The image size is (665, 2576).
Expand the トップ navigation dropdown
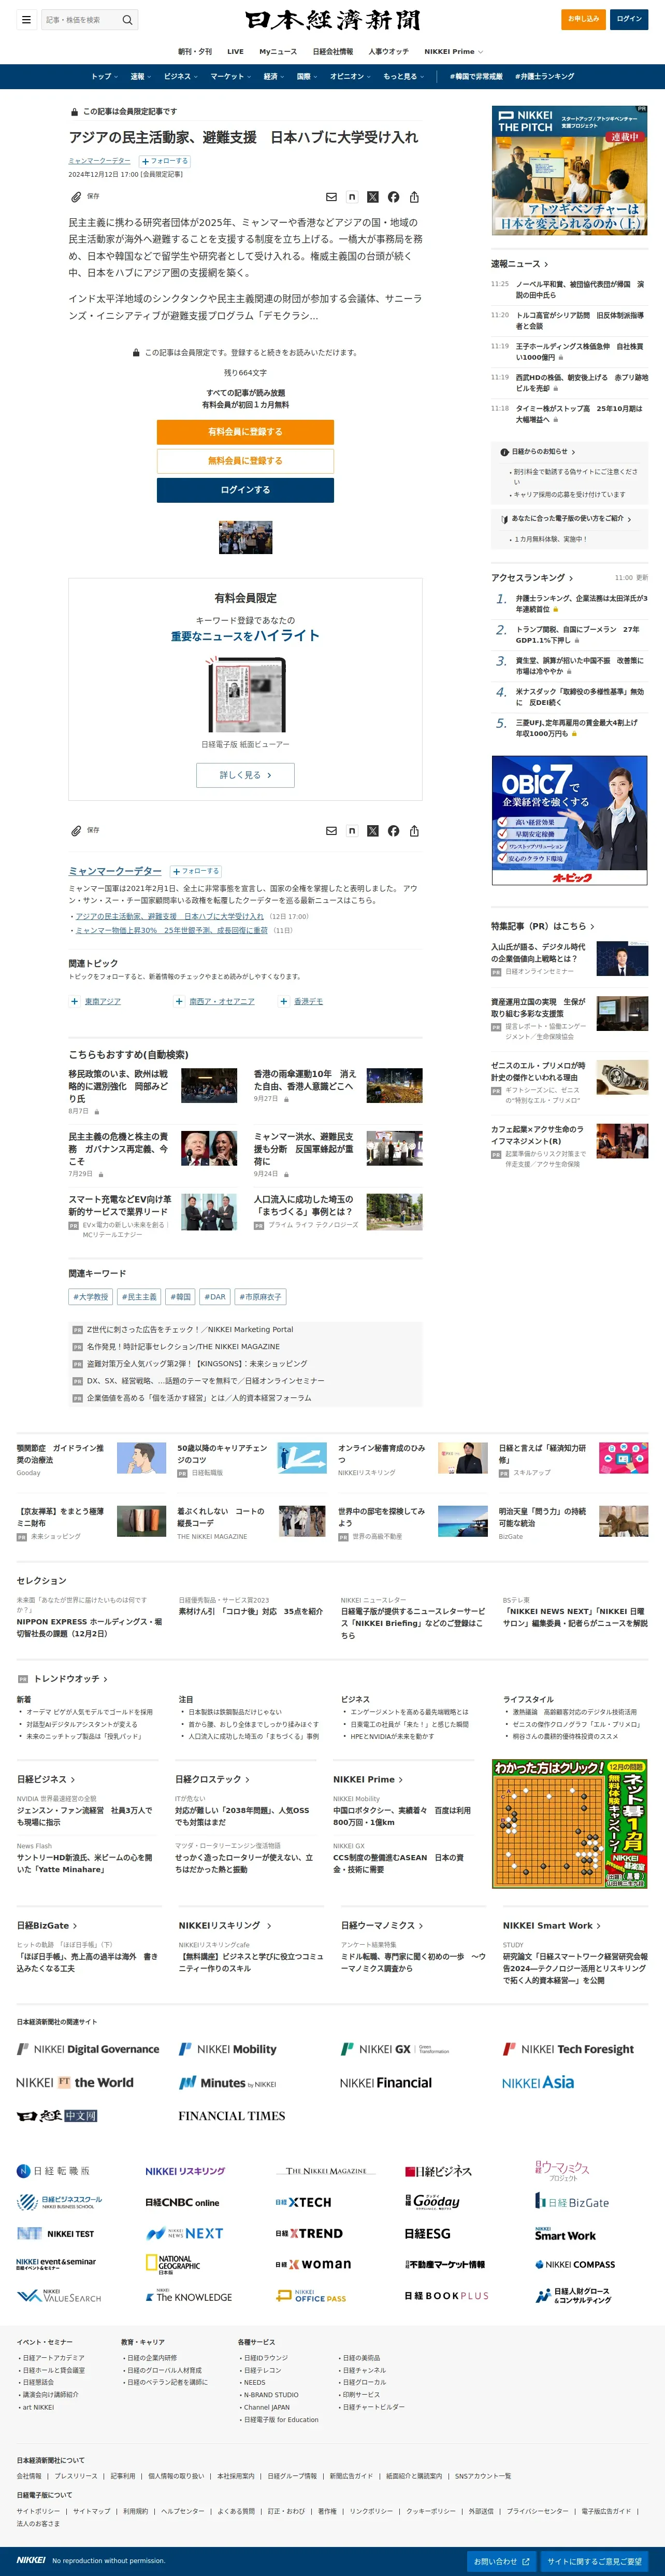[104, 77]
